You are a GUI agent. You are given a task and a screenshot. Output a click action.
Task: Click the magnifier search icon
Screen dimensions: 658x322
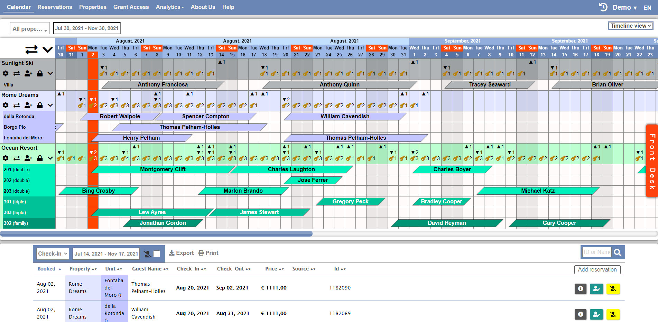tap(618, 252)
